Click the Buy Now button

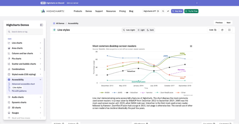[x=177, y=11]
